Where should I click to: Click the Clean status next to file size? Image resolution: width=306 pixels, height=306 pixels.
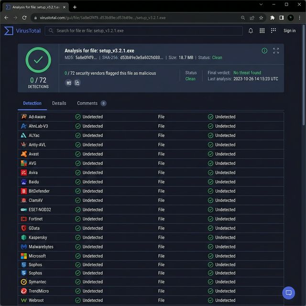coord(217,57)
